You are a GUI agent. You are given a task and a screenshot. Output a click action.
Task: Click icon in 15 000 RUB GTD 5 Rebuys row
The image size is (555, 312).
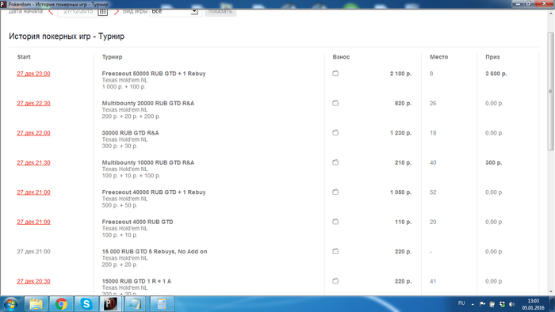[335, 252]
